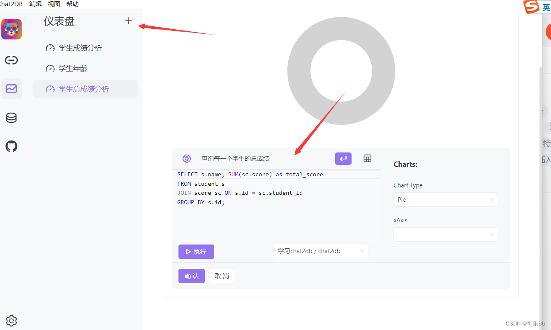Image resolution: width=551 pixels, height=330 pixels.
Task: Click the AI chat circle icon beside prompt
Action: (187, 159)
